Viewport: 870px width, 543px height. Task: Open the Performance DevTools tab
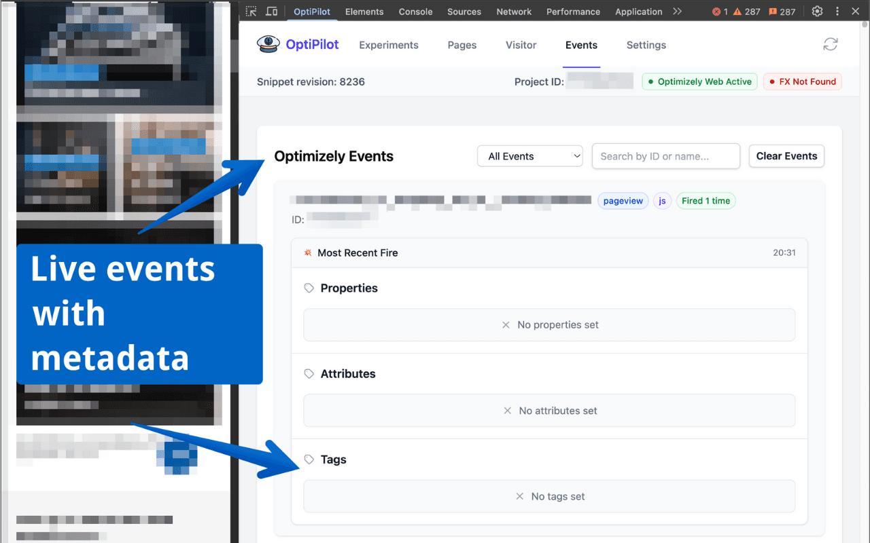click(573, 12)
